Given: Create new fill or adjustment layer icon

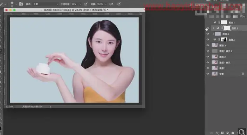Looking at the screenshot, I should 227,133.
